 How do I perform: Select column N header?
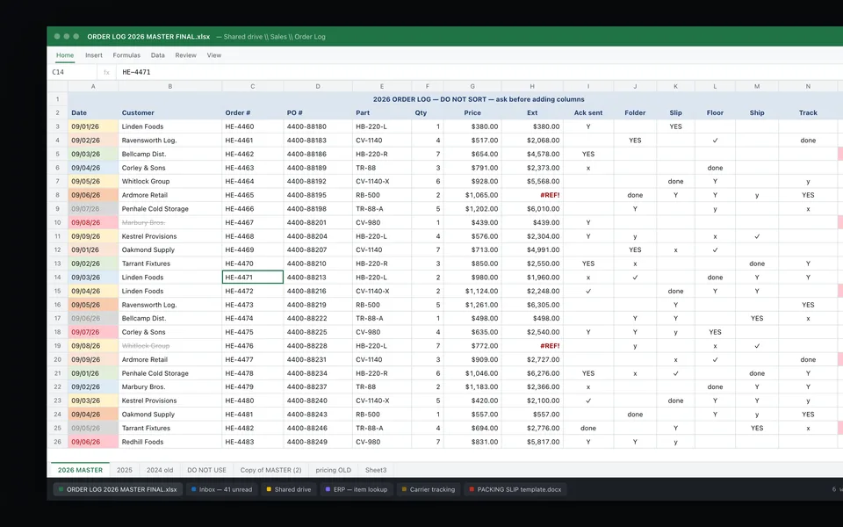tap(808, 86)
